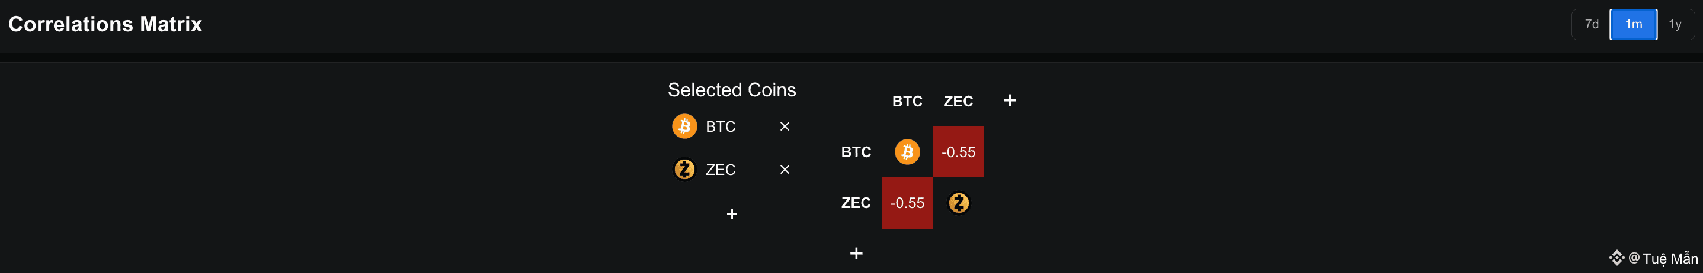Click the Zcash icon in the matrix diagonal

(x=959, y=203)
